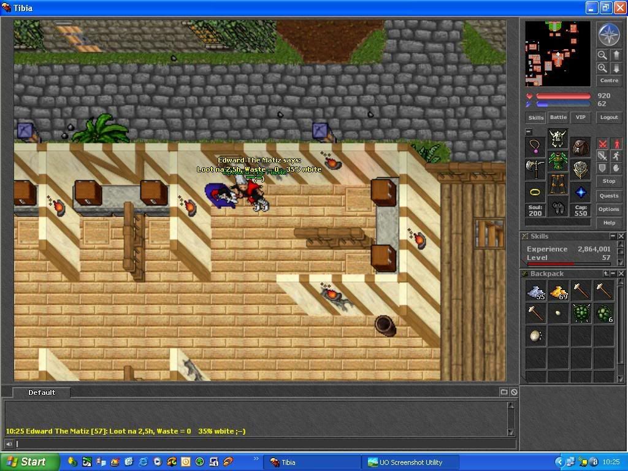Open the pirate backpack container slot

click(x=580, y=147)
